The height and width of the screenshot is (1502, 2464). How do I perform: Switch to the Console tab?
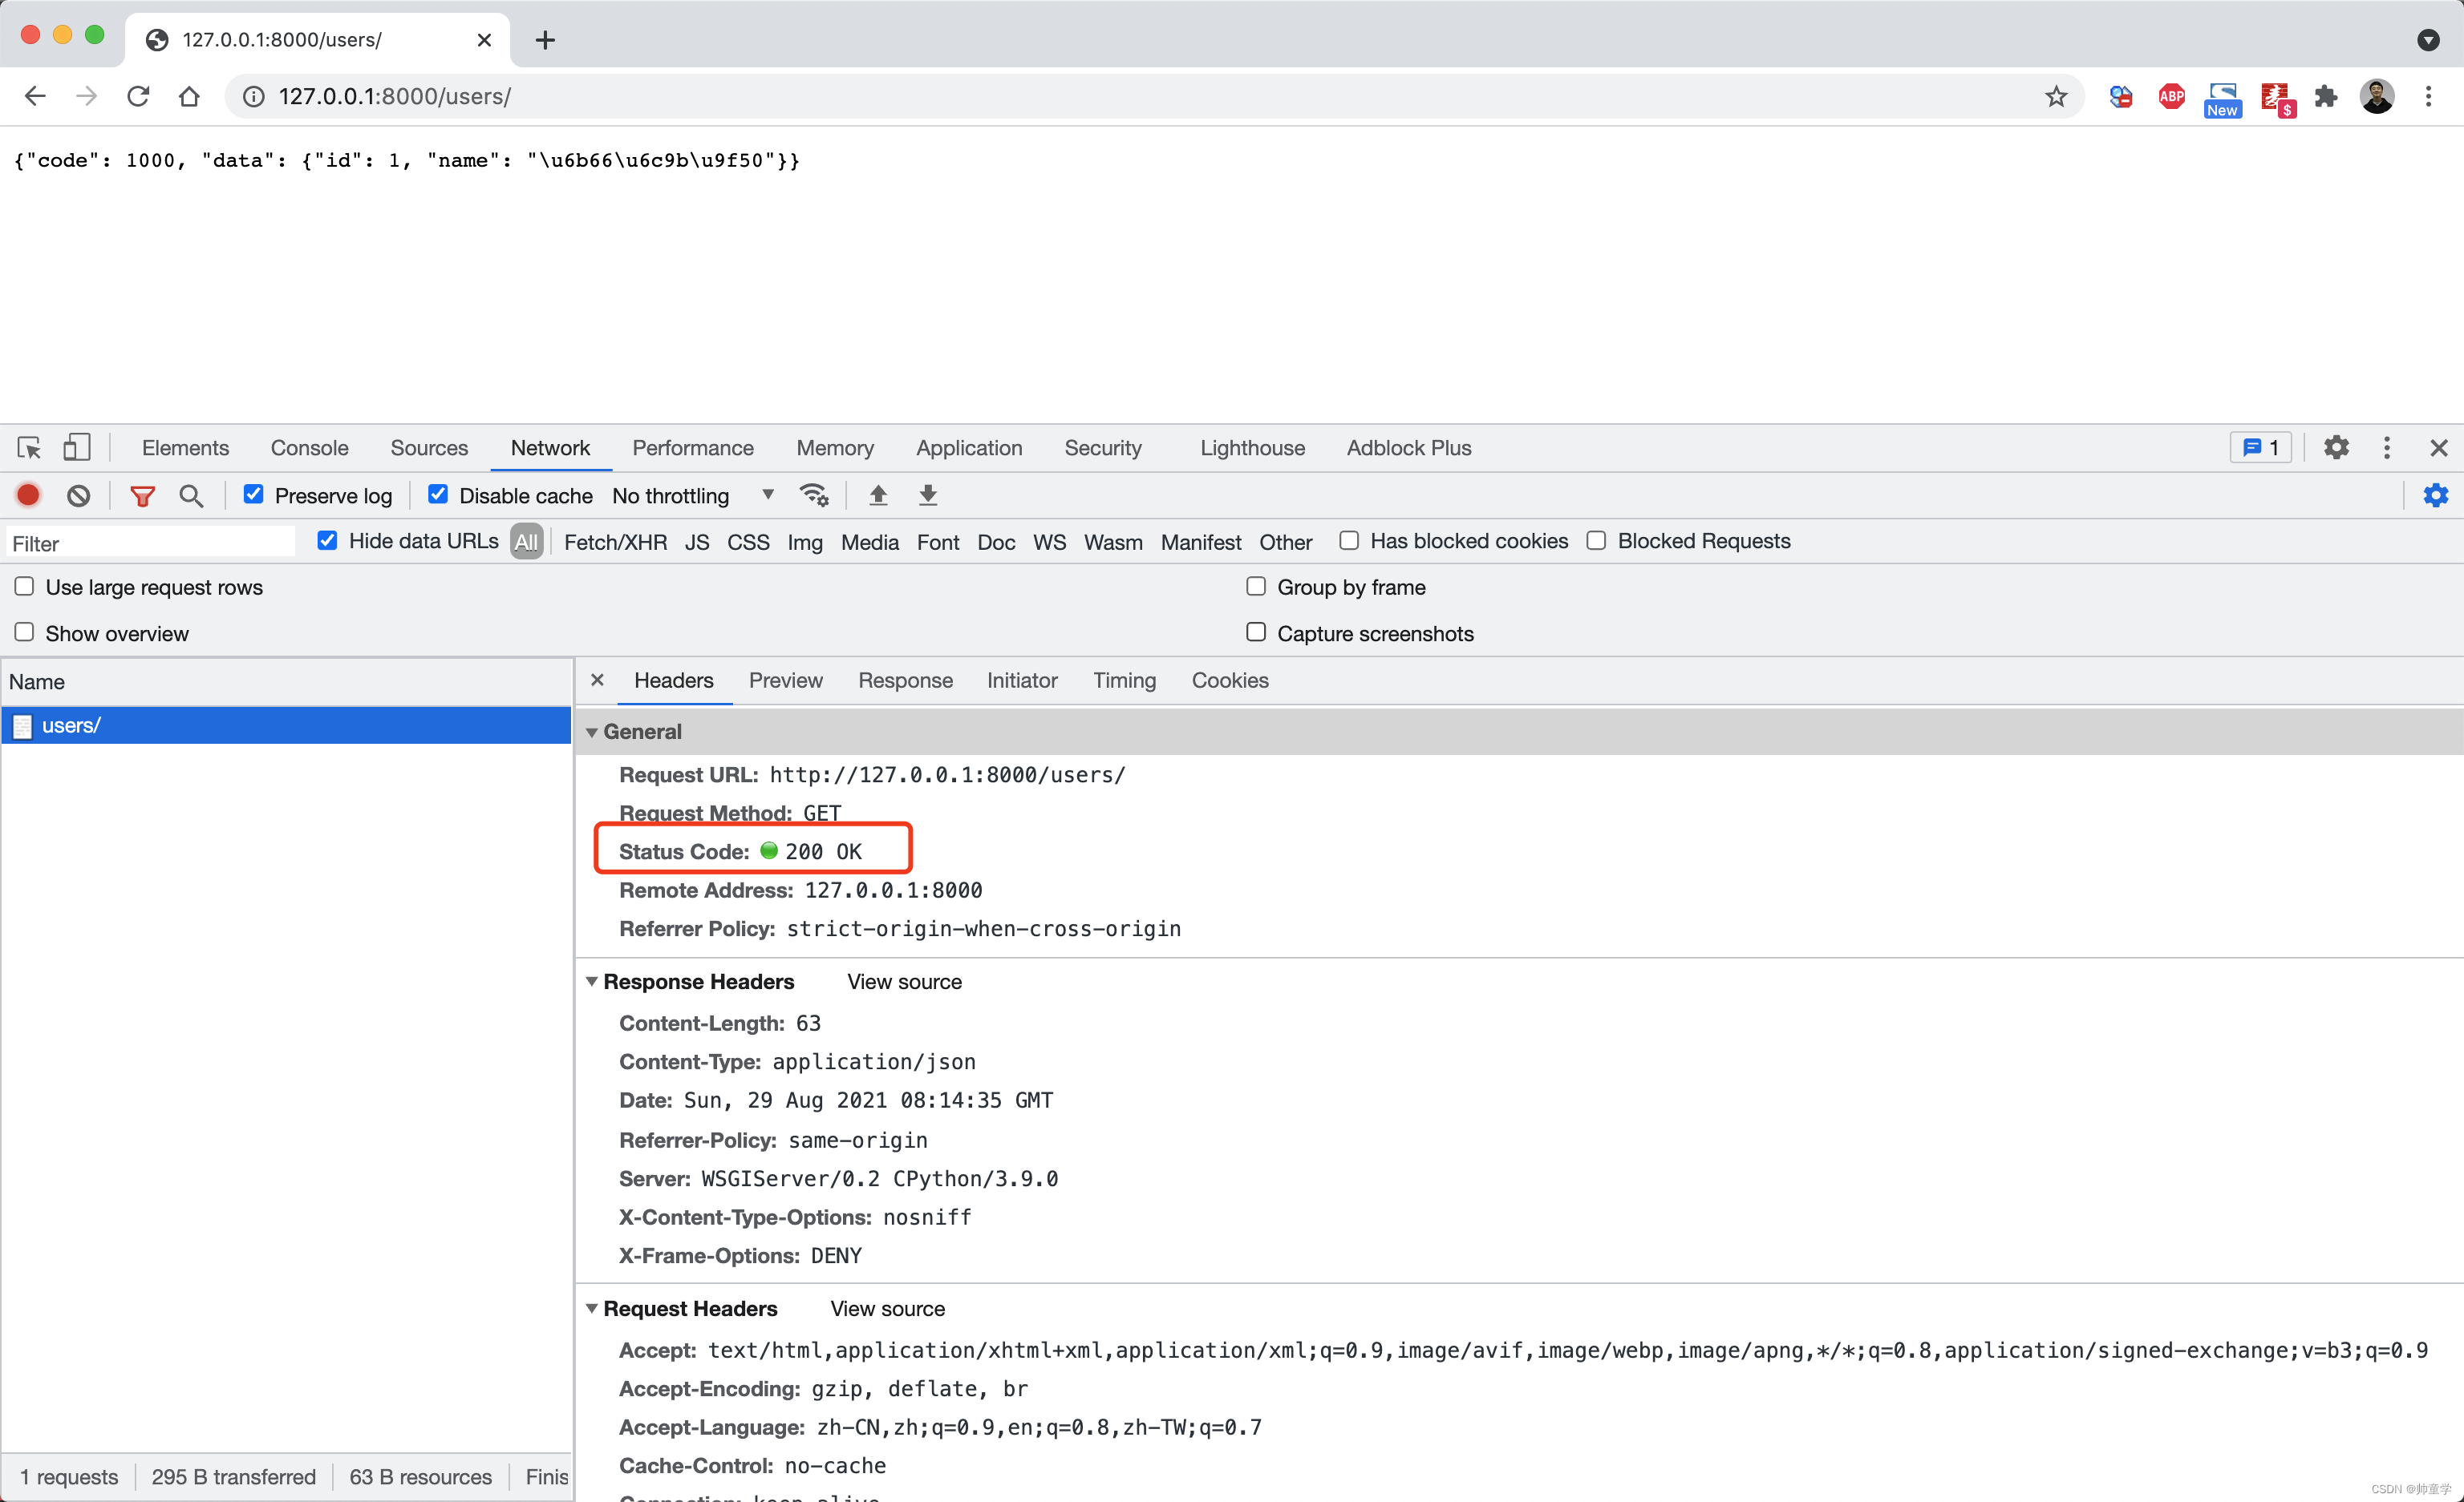pyautogui.click(x=309, y=448)
